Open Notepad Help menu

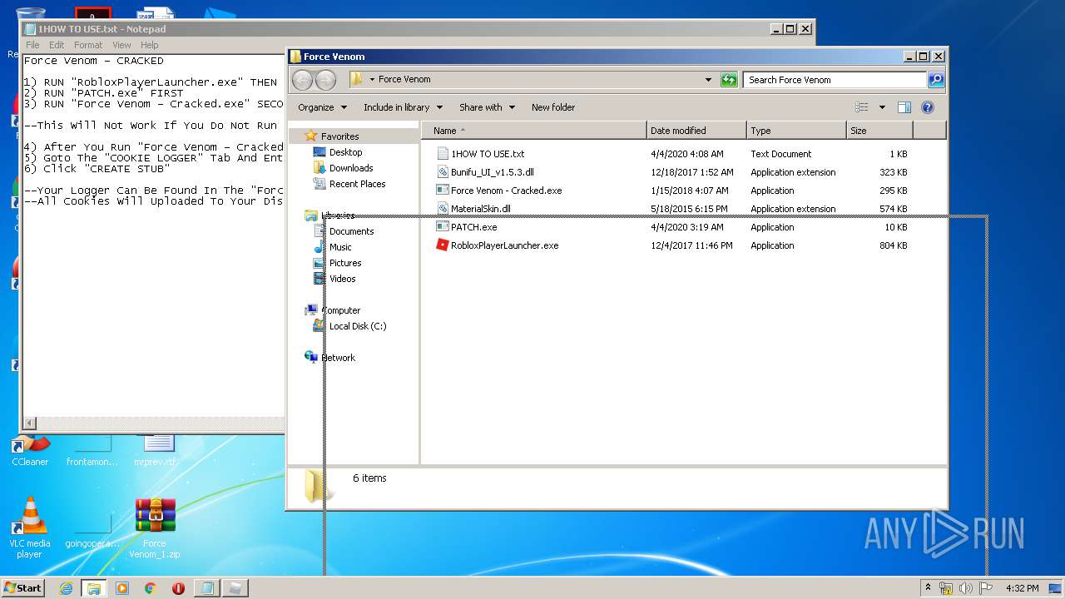149,45
